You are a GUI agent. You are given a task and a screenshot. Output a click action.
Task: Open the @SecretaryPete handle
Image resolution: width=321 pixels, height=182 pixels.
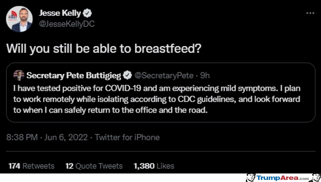click(x=164, y=76)
